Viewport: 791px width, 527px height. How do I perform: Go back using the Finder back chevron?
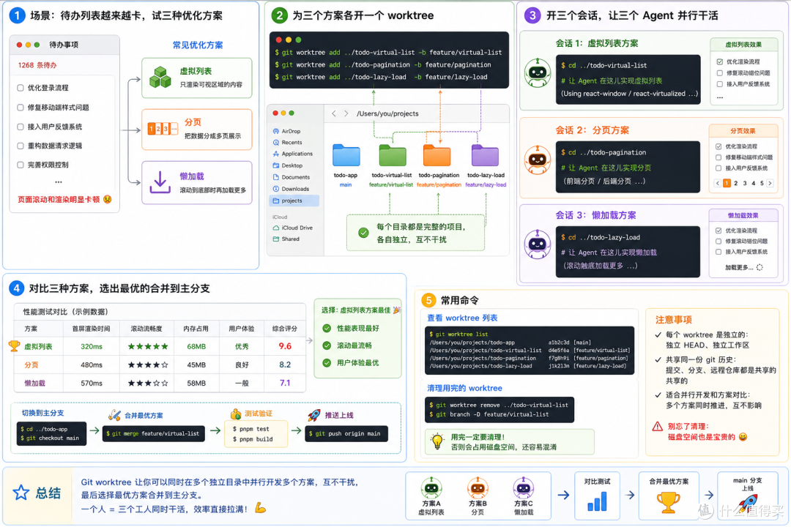[x=334, y=113]
